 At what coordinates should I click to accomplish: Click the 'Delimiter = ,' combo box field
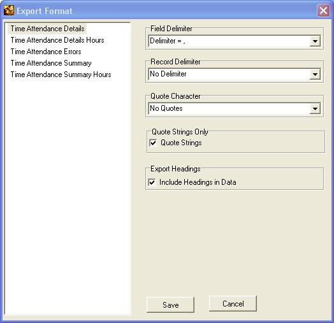235,41
